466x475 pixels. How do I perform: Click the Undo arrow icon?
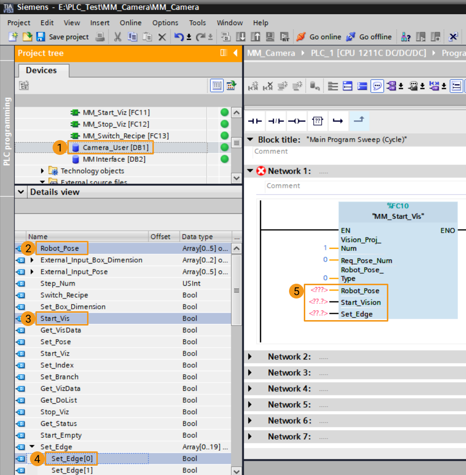179,37
